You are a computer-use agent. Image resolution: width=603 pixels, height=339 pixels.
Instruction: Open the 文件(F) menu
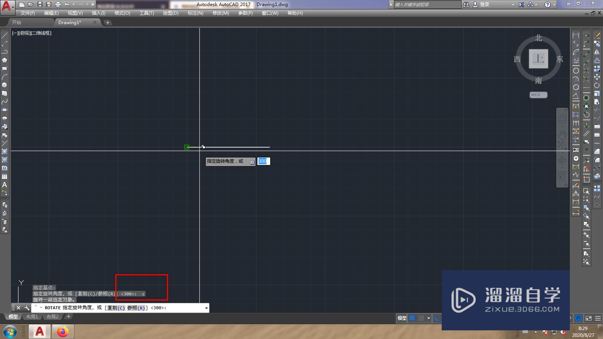pos(28,13)
